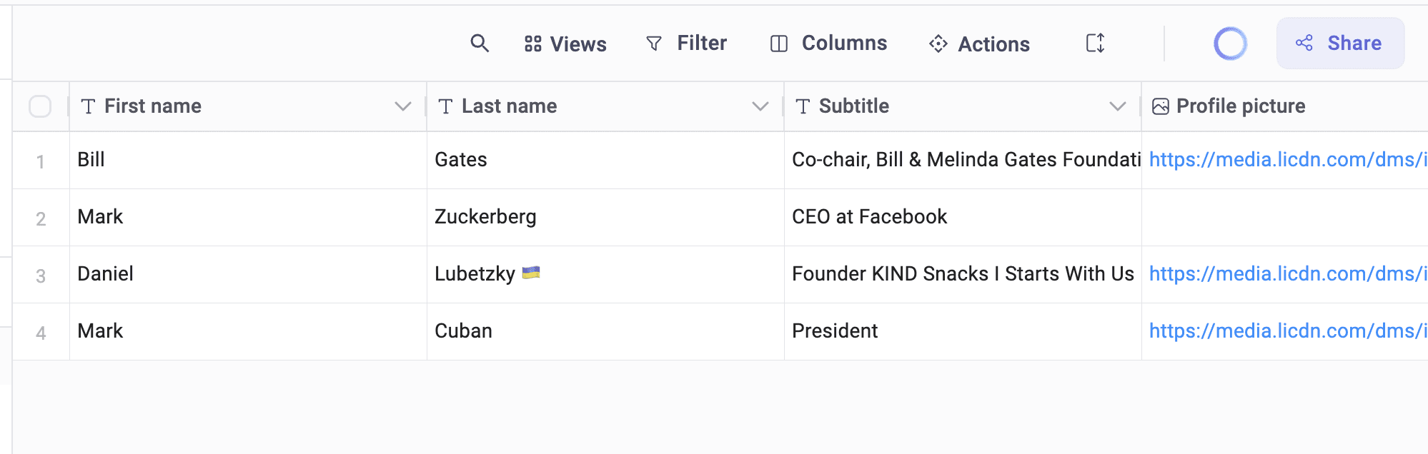This screenshot has height=454, width=1428.
Task: Toggle the select-all rows checkbox
Action: pos(40,106)
